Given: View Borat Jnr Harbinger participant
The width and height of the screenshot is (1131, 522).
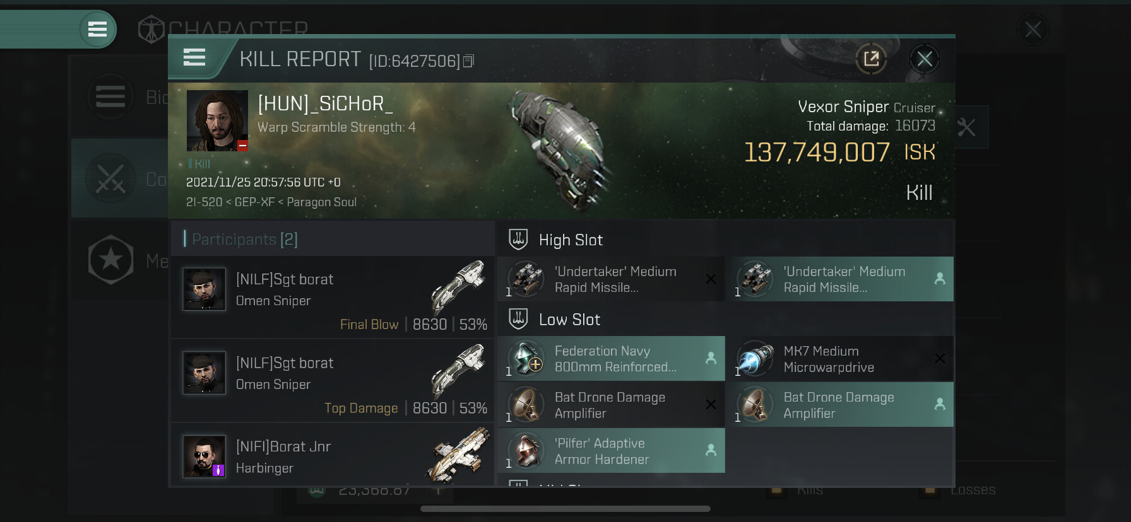Looking at the screenshot, I should coord(333,455).
